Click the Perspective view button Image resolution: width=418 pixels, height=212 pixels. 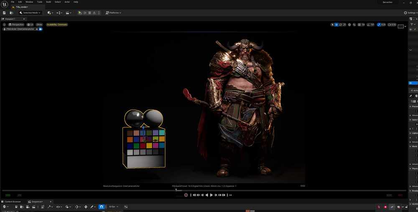click(x=16, y=25)
